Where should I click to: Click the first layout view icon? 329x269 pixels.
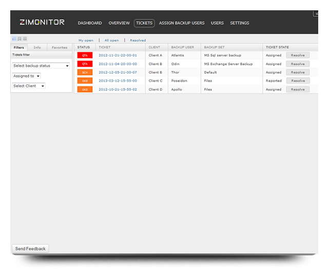[14, 39]
